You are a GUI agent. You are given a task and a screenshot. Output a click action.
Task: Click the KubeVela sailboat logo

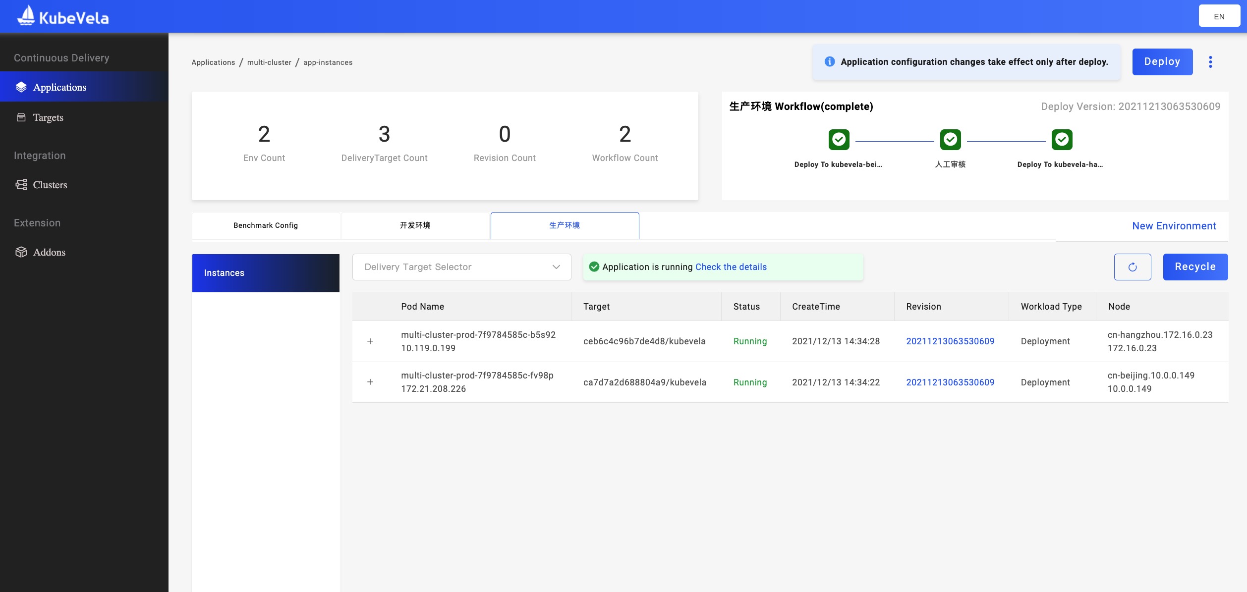point(26,15)
